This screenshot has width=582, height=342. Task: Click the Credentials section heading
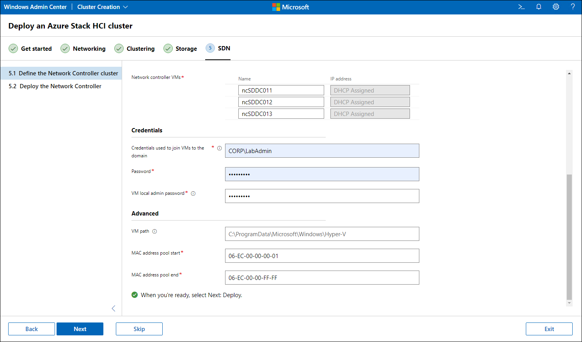click(147, 130)
